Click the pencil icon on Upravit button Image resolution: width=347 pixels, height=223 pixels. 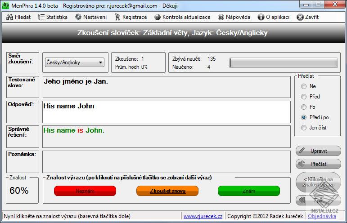pos(302,151)
